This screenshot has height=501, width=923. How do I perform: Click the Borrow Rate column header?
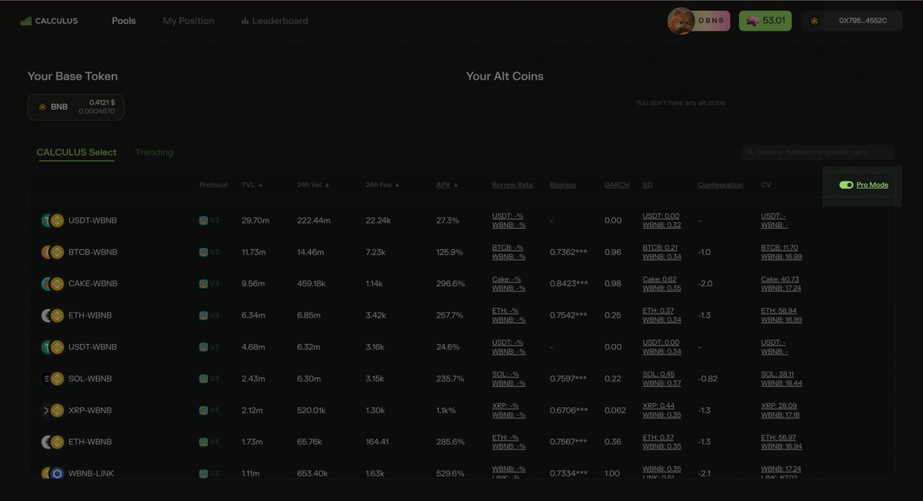512,185
